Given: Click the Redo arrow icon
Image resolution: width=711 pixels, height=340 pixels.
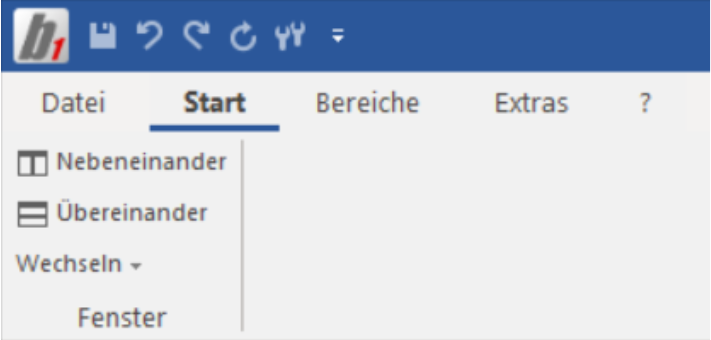Looking at the screenshot, I should tap(197, 35).
